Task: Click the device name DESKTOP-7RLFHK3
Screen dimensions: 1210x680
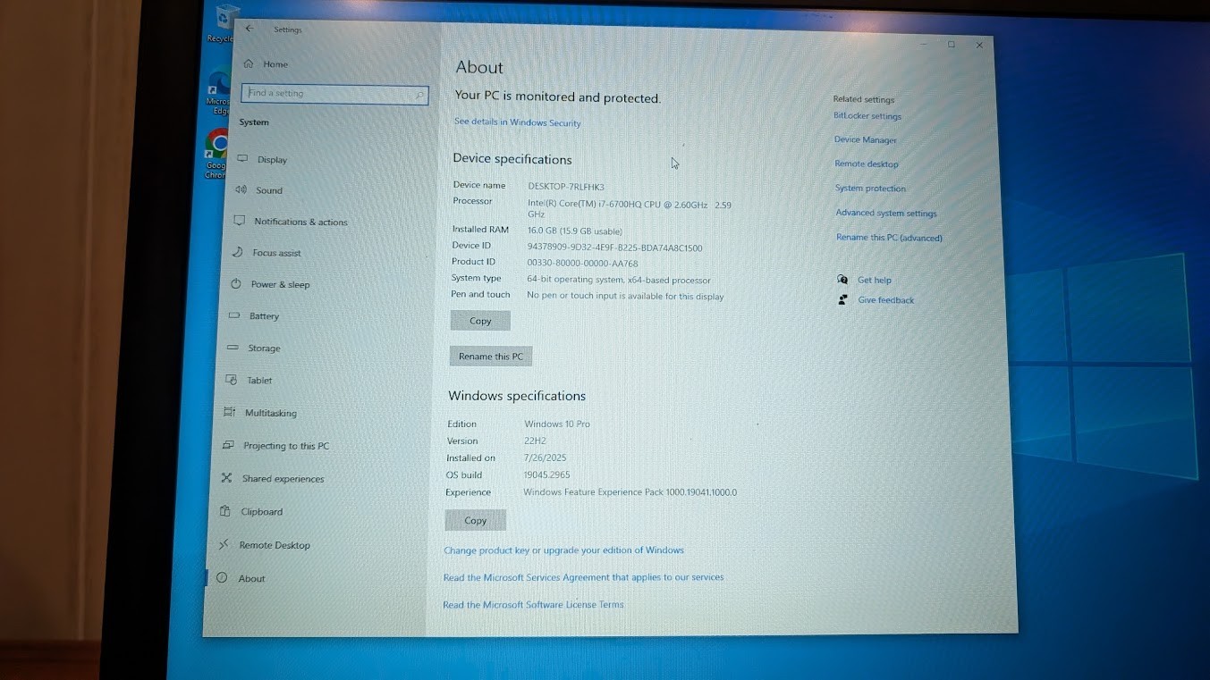Action: (x=566, y=187)
